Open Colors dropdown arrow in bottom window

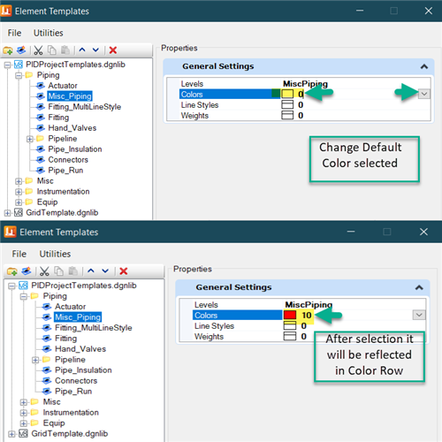[x=419, y=315]
